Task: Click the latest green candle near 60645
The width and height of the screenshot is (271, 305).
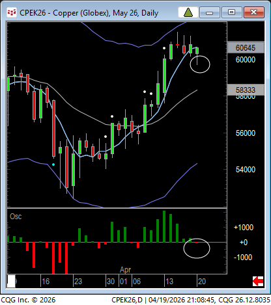Action: [197, 51]
